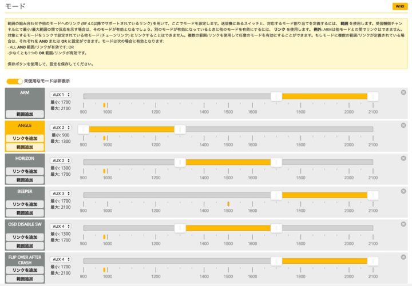The image size is (412, 286).
Task: Open the AUX 2 dropdown for HORIZON
Action: [x=61, y=160]
